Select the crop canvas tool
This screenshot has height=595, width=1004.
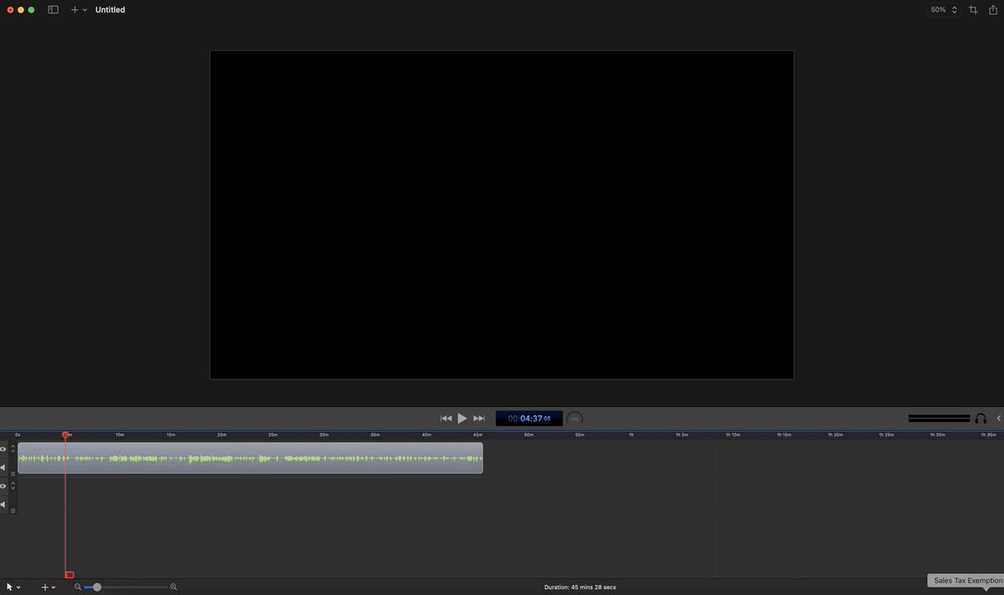click(973, 10)
